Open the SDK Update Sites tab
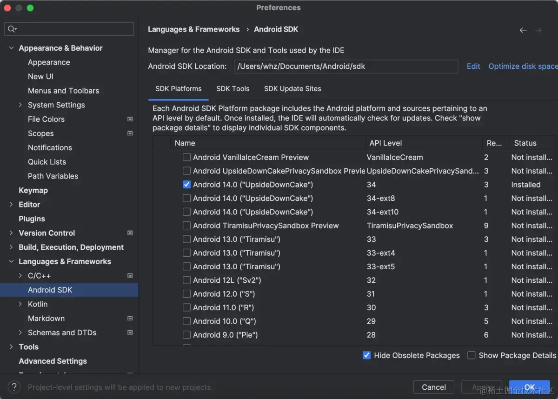Screen dimensions: 558x399 pyautogui.click(x=292, y=89)
